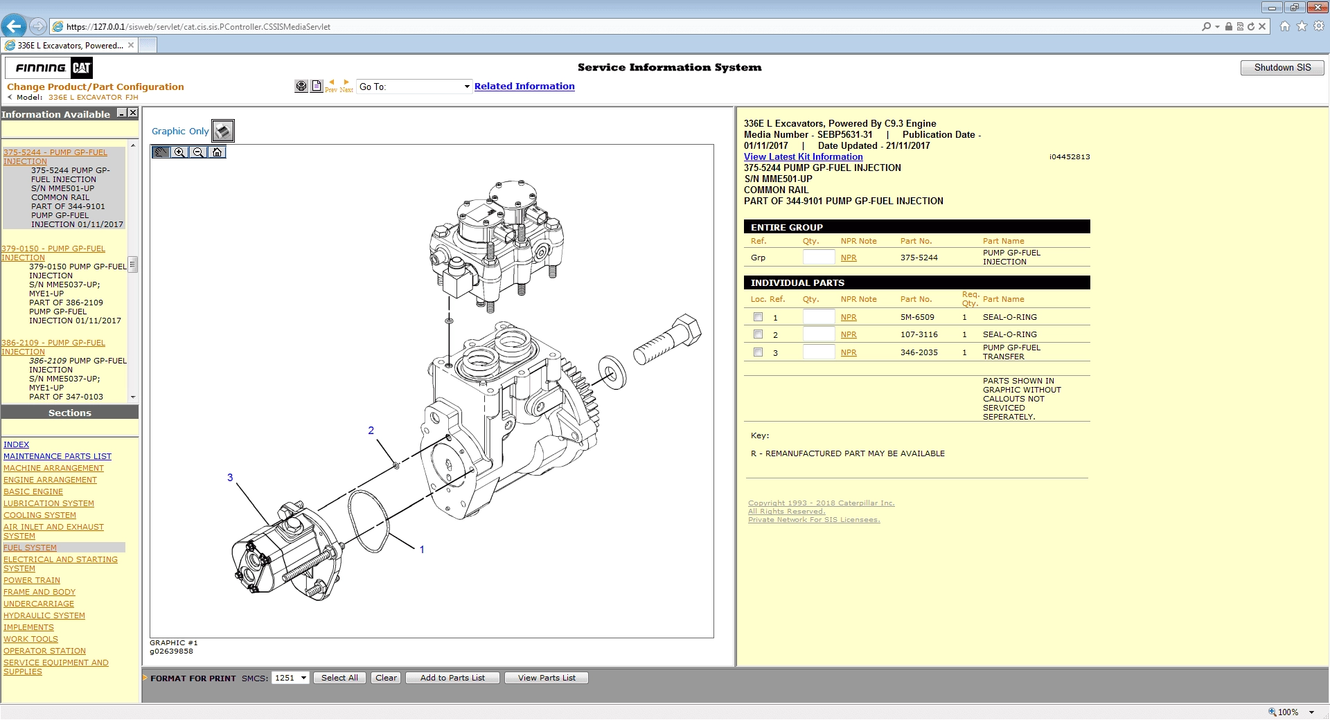The width and height of the screenshot is (1330, 720).
Task: Click the Shutdown SIS button
Action: coord(1282,67)
